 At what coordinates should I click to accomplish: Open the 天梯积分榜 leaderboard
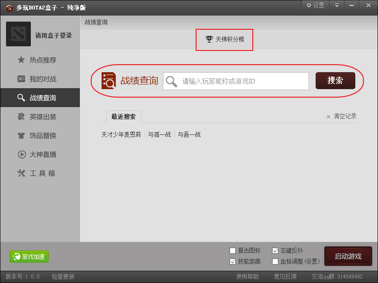click(x=224, y=40)
